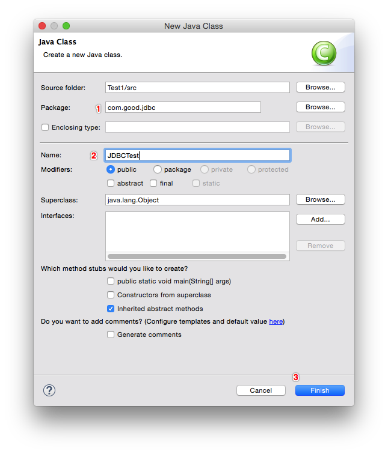This screenshot has height=454, width=388.
Task: Browse for the package
Action: (321, 107)
